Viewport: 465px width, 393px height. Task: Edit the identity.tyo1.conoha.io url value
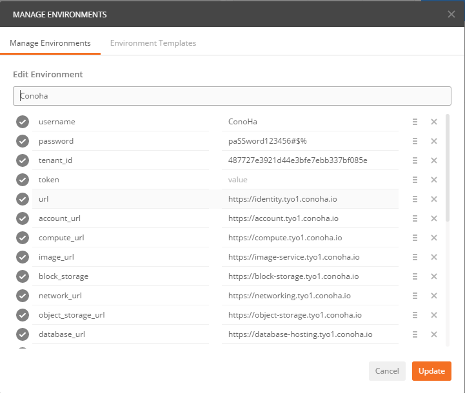pyautogui.click(x=310, y=199)
